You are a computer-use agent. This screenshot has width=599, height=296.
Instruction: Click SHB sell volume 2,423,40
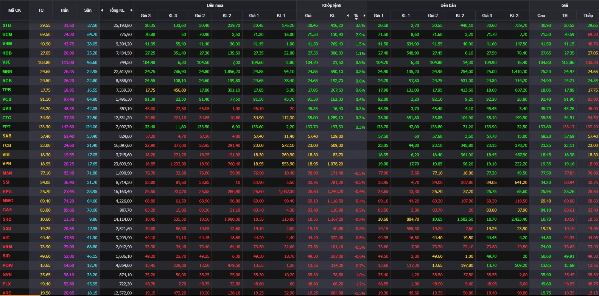tap(519, 219)
